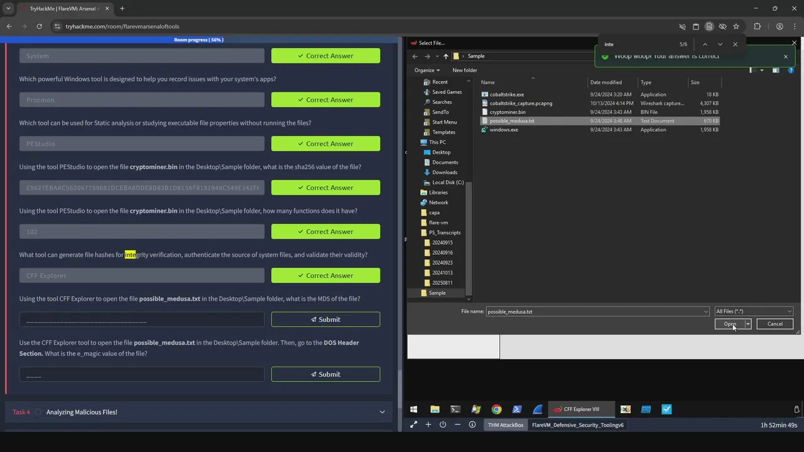The width and height of the screenshot is (804, 452).
Task: Switch to the THM AttackBox tab
Action: point(506,425)
